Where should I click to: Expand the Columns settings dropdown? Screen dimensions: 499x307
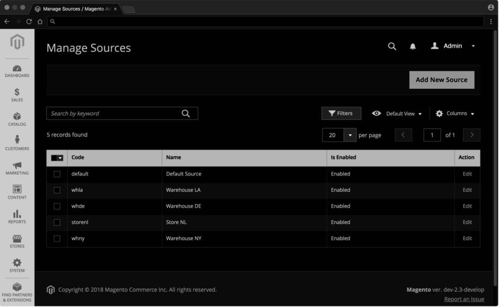pos(455,114)
